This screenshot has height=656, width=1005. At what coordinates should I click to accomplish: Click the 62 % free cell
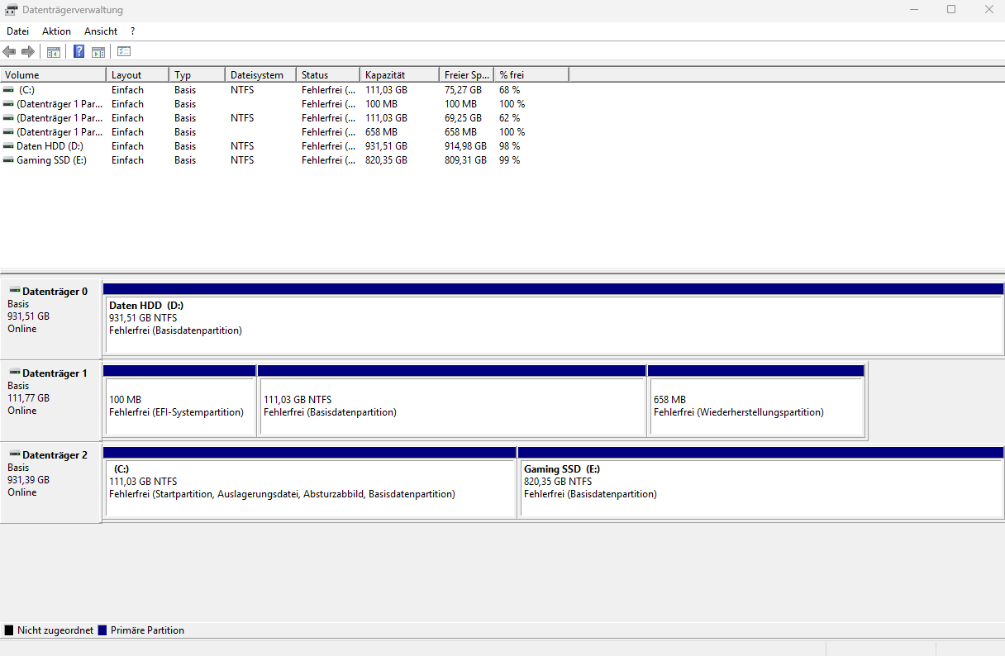tap(510, 118)
